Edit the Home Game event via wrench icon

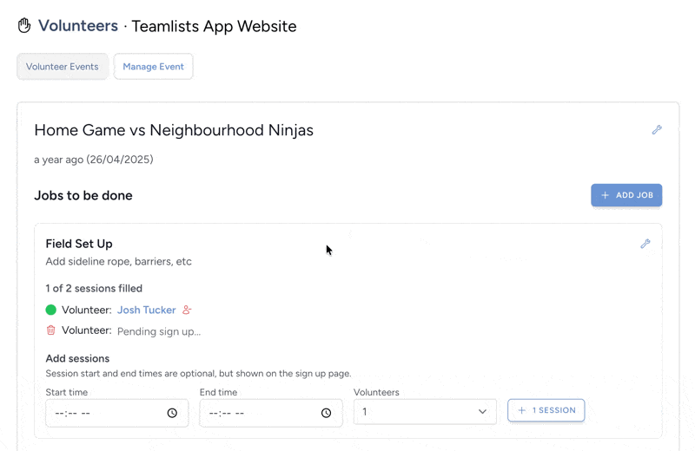click(x=657, y=130)
